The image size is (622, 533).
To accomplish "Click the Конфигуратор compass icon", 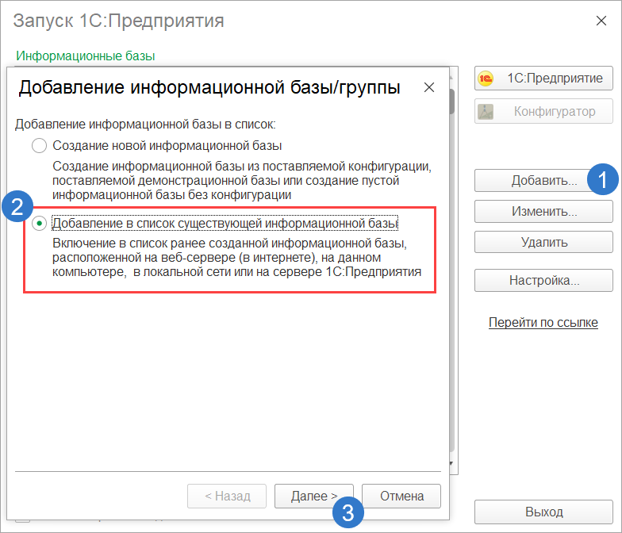I will click(x=486, y=111).
